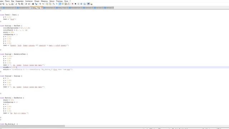Toggle synchronized horizontal scrolling
Screen dimensions: 229x129
pyautogui.click(x=50, y=4)
